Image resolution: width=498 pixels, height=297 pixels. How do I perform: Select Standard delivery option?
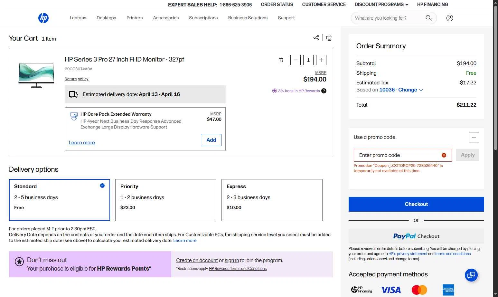[x=60, y=200]
